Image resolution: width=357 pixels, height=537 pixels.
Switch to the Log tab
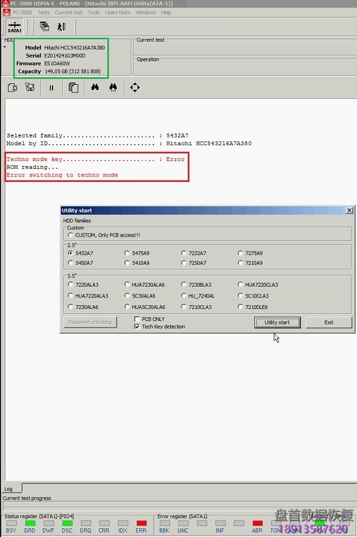pyautogui.click(x=9, y=489)
